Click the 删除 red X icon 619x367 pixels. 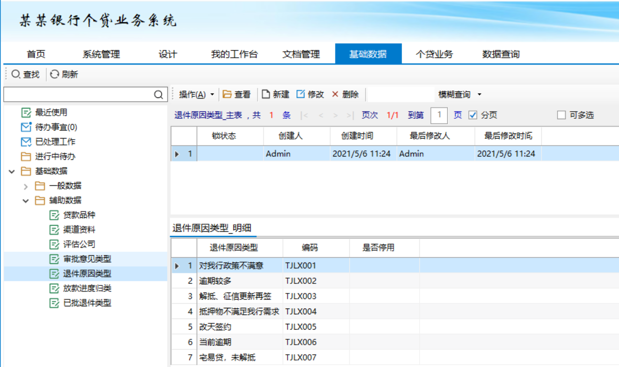(335, 94)
